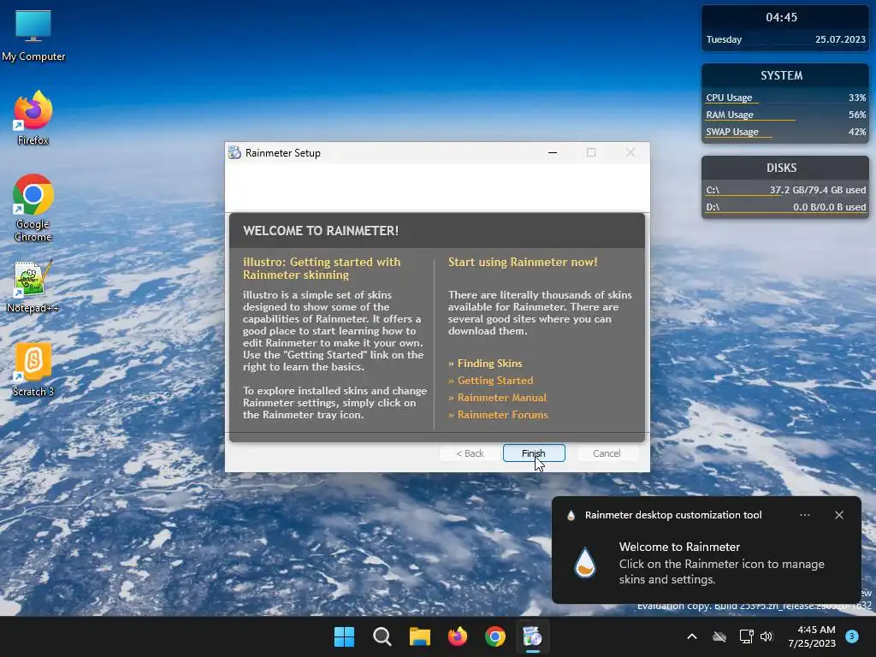Click the SWAP Usage meter
This screenshot has width=876, height=657.
point(785,133)
